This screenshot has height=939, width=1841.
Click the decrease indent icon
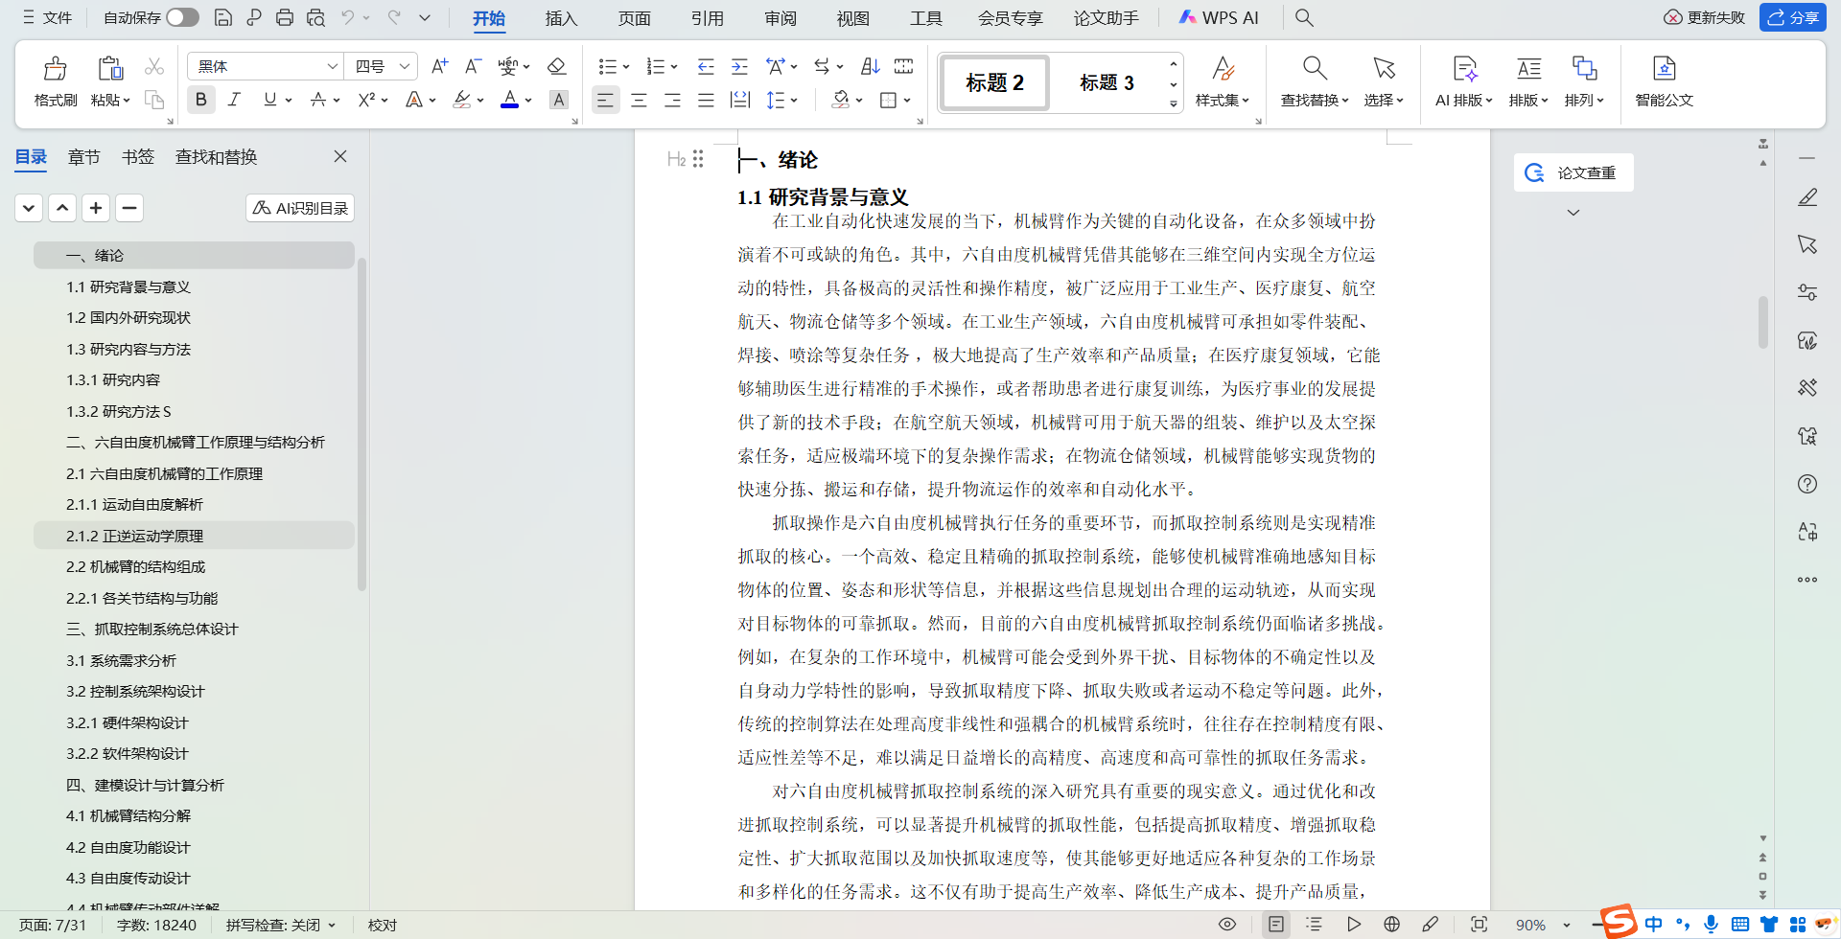click(706, 66)
